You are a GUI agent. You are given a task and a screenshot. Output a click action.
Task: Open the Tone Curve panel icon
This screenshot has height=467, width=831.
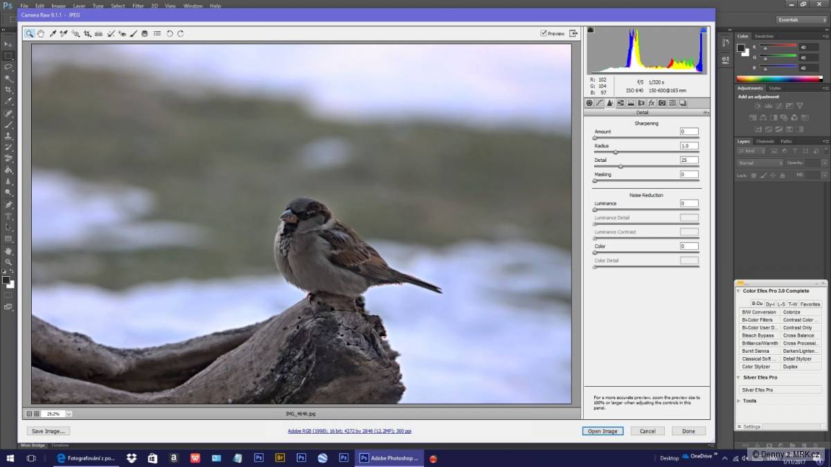click(x=600, y=103)
